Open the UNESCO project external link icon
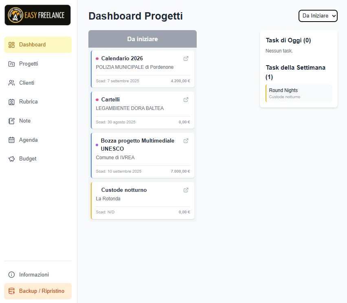The image size is (347, 303). point(186,141)
